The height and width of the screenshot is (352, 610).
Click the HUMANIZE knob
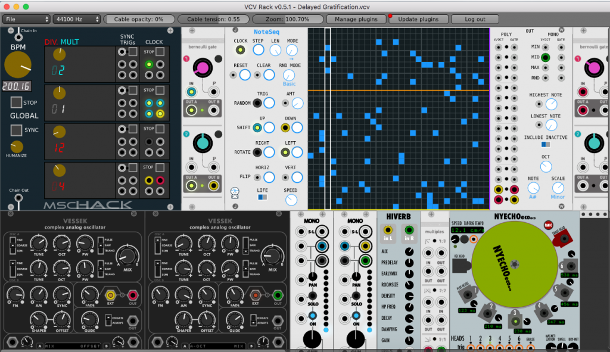click(x=16, y=147)
